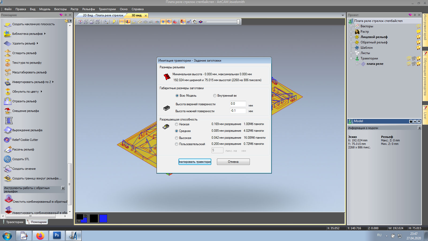
Task: Click the Create Cross Section icon
Action: pos(8,169)
